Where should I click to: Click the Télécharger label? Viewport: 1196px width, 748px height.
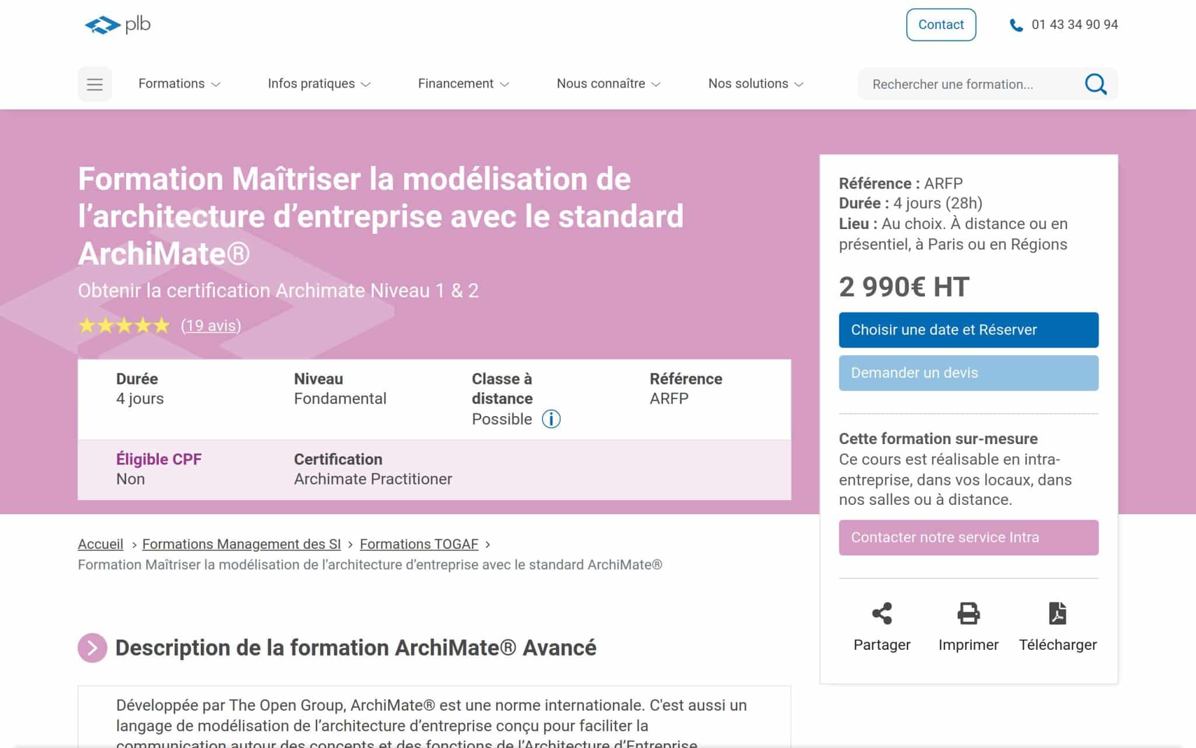[1058, 645]
